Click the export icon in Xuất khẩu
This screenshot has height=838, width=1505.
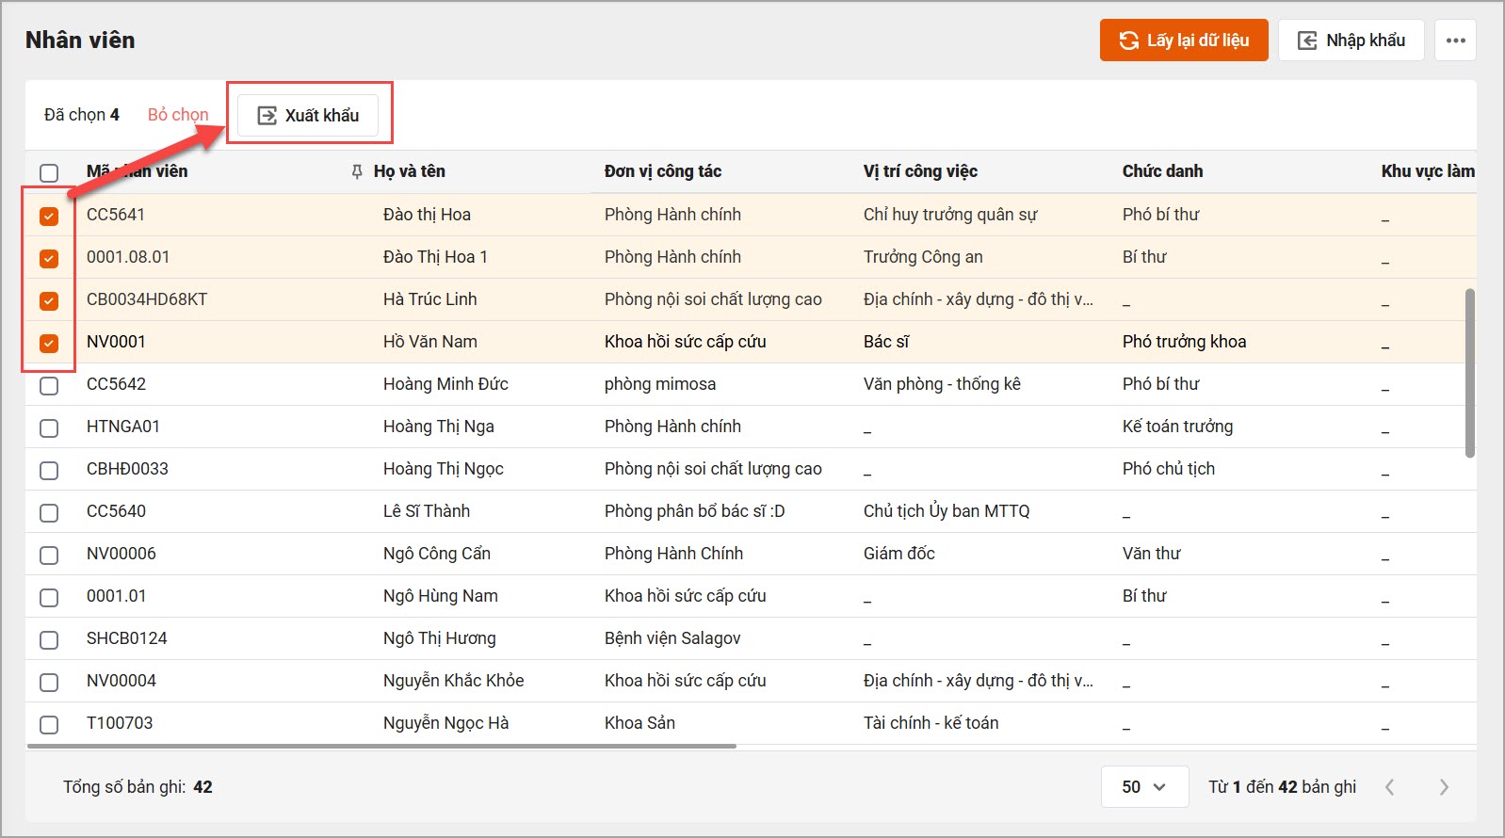pyautogui.click(x=267, y=115)
